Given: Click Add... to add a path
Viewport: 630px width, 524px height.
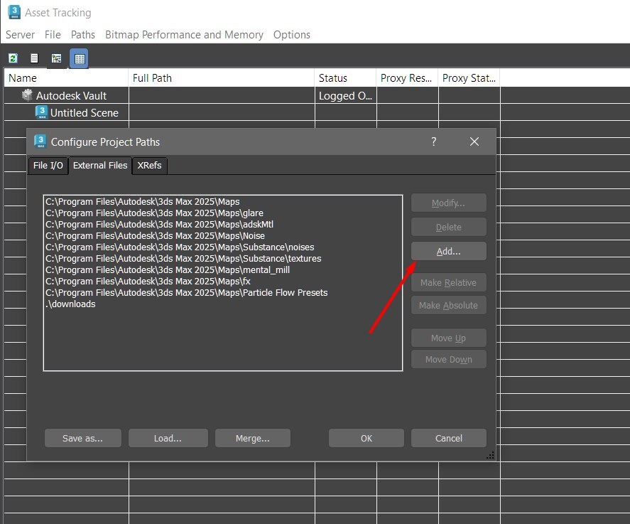Looking at the screenshot, I should (x=448, y=252).
